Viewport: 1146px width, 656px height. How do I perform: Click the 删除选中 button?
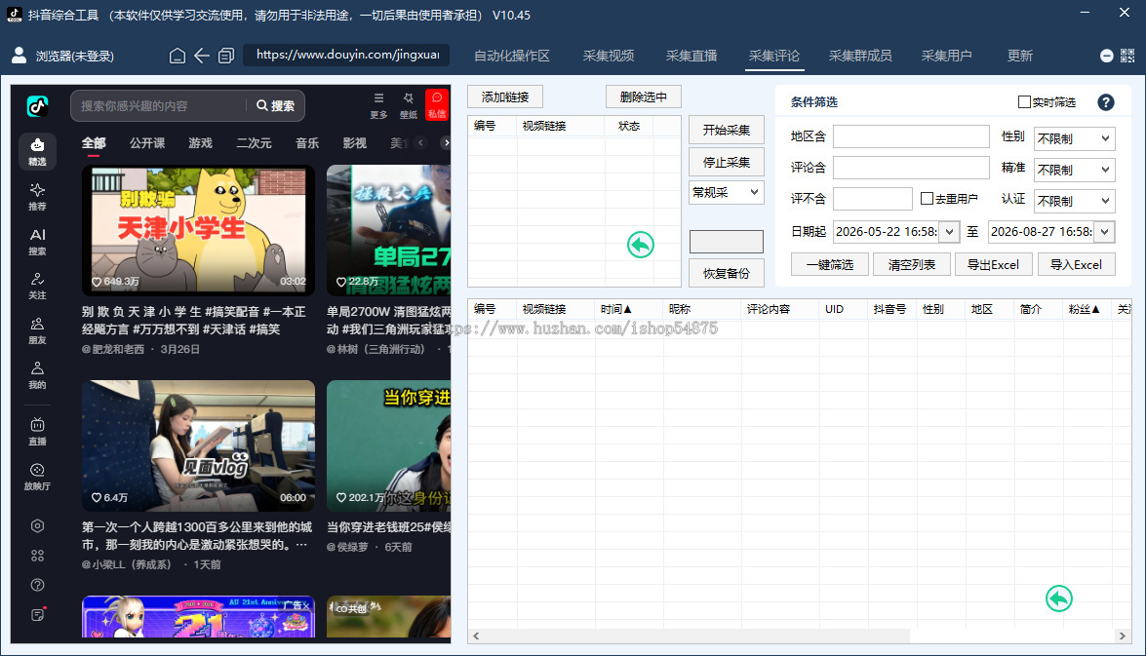643,96
